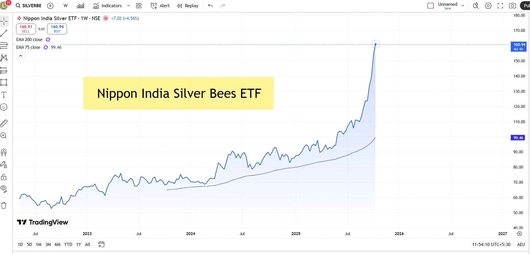Lock all drawing tools
The height and width of the screenshot is (254, 530).
click(x=4, y=177)
